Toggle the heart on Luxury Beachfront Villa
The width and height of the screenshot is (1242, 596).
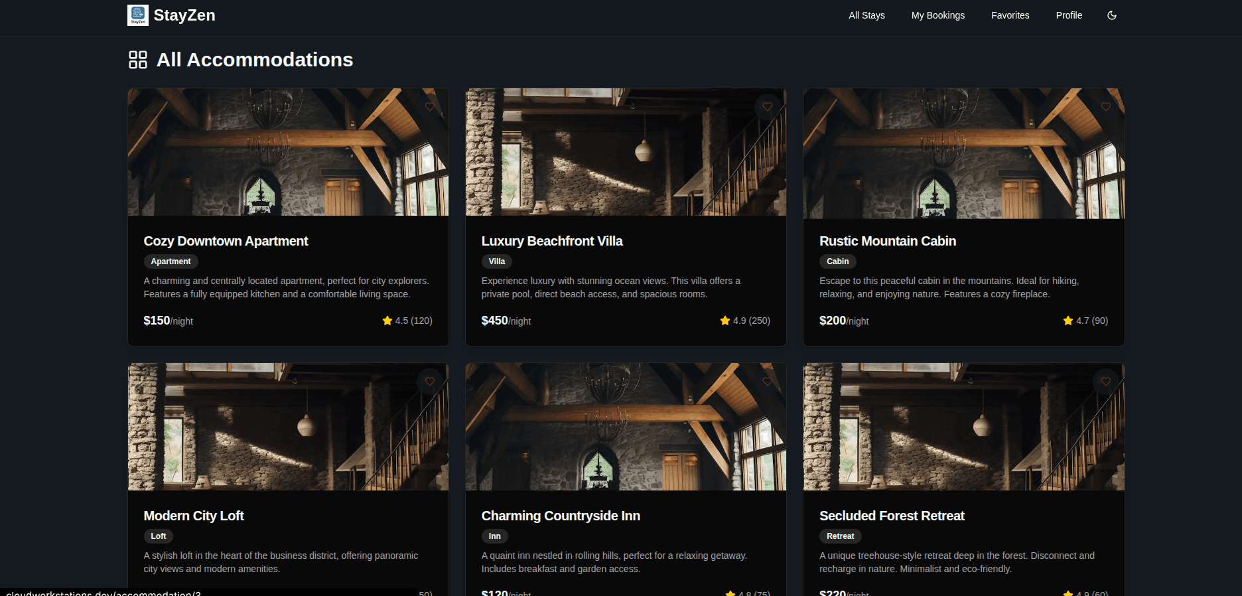pos(768,107)
